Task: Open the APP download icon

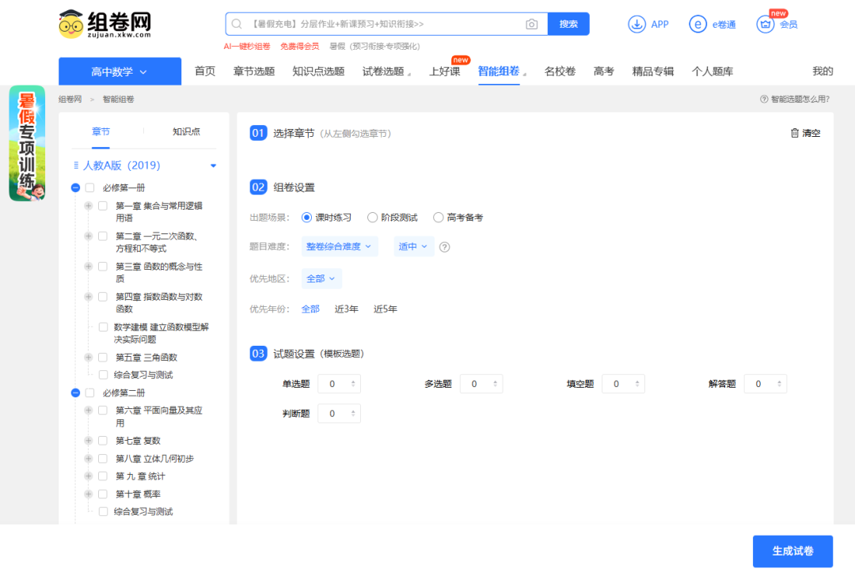Action: 637,24
